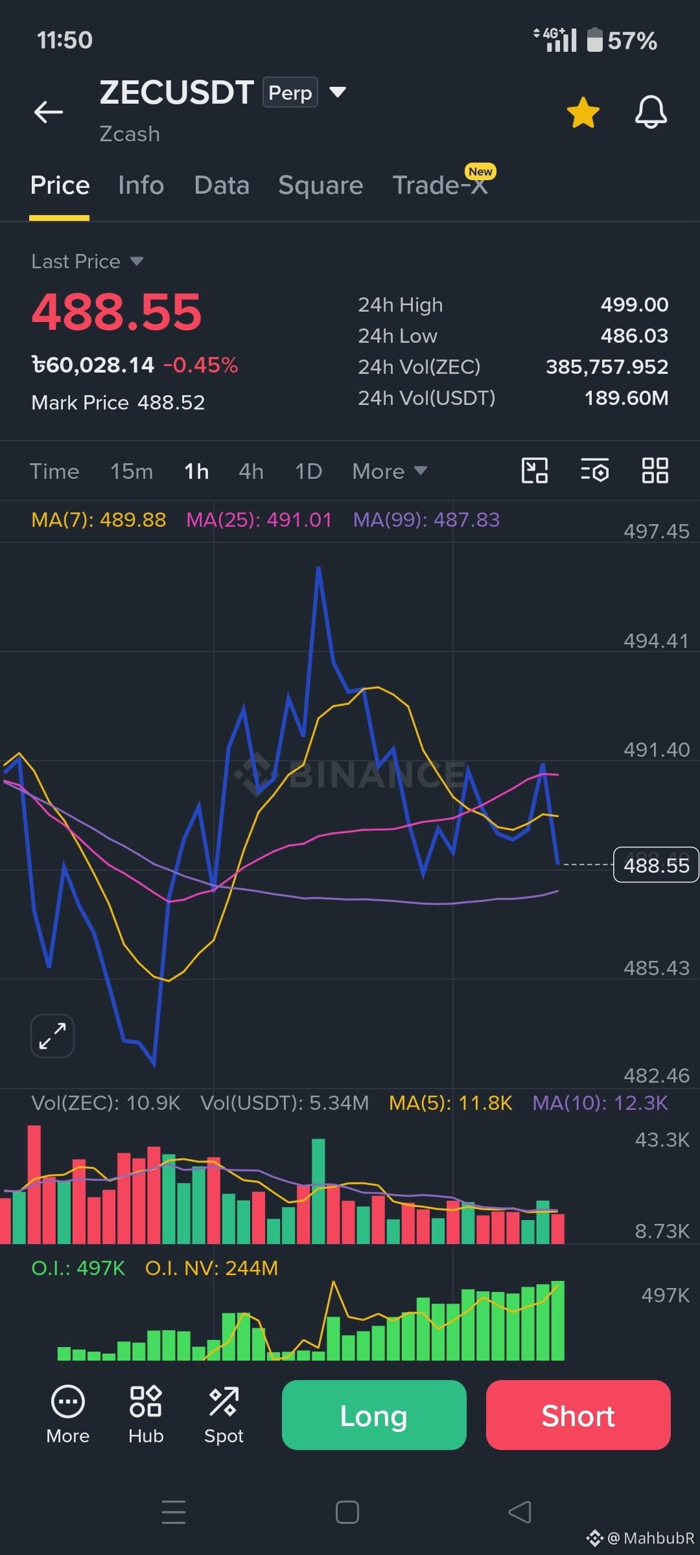
Task: Click the Mark Price 488.52 text
Action: [x=118, y=402]
